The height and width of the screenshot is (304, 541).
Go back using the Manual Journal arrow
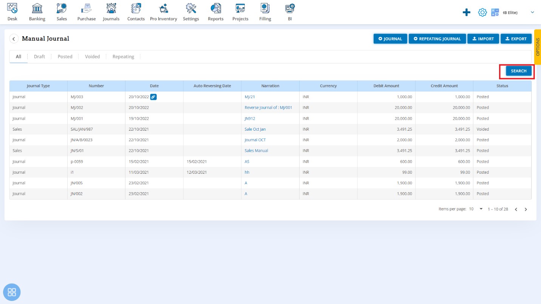coord(14,39)
